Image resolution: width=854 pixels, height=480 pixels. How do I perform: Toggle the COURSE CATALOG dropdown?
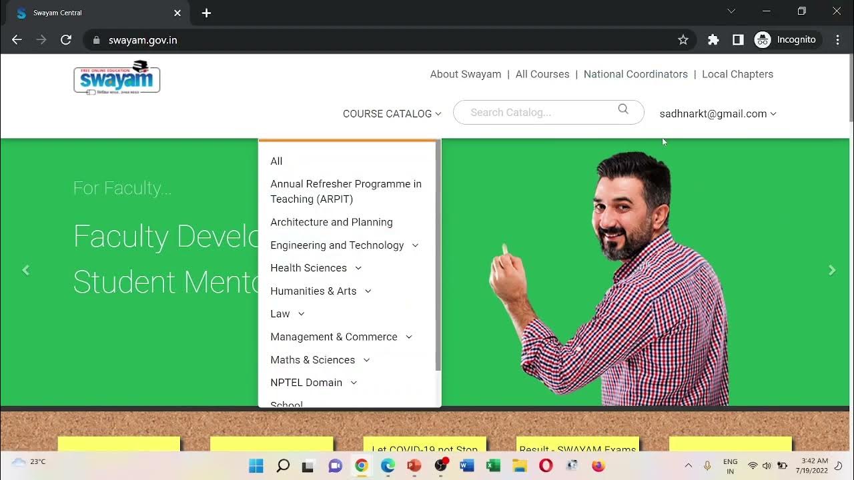392,114
